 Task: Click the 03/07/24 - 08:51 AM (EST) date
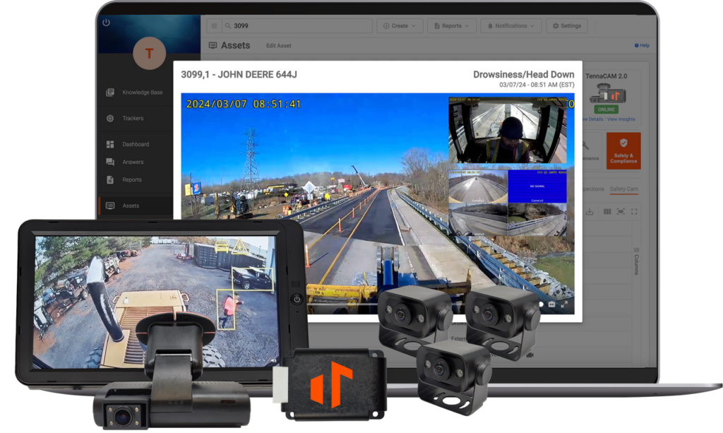click(537, 85)
